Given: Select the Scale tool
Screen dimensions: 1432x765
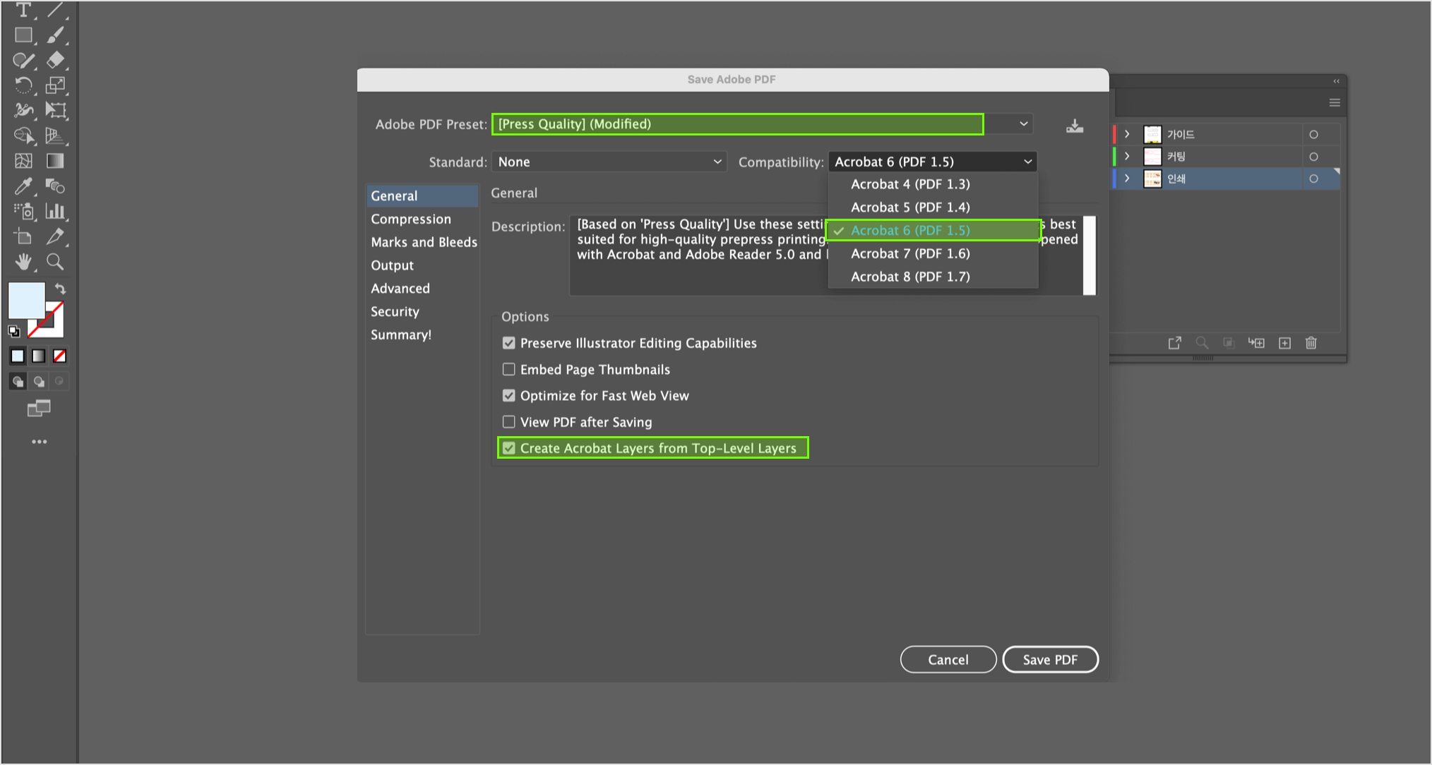Looking at the screenshot, I should (x=55, y=85).
